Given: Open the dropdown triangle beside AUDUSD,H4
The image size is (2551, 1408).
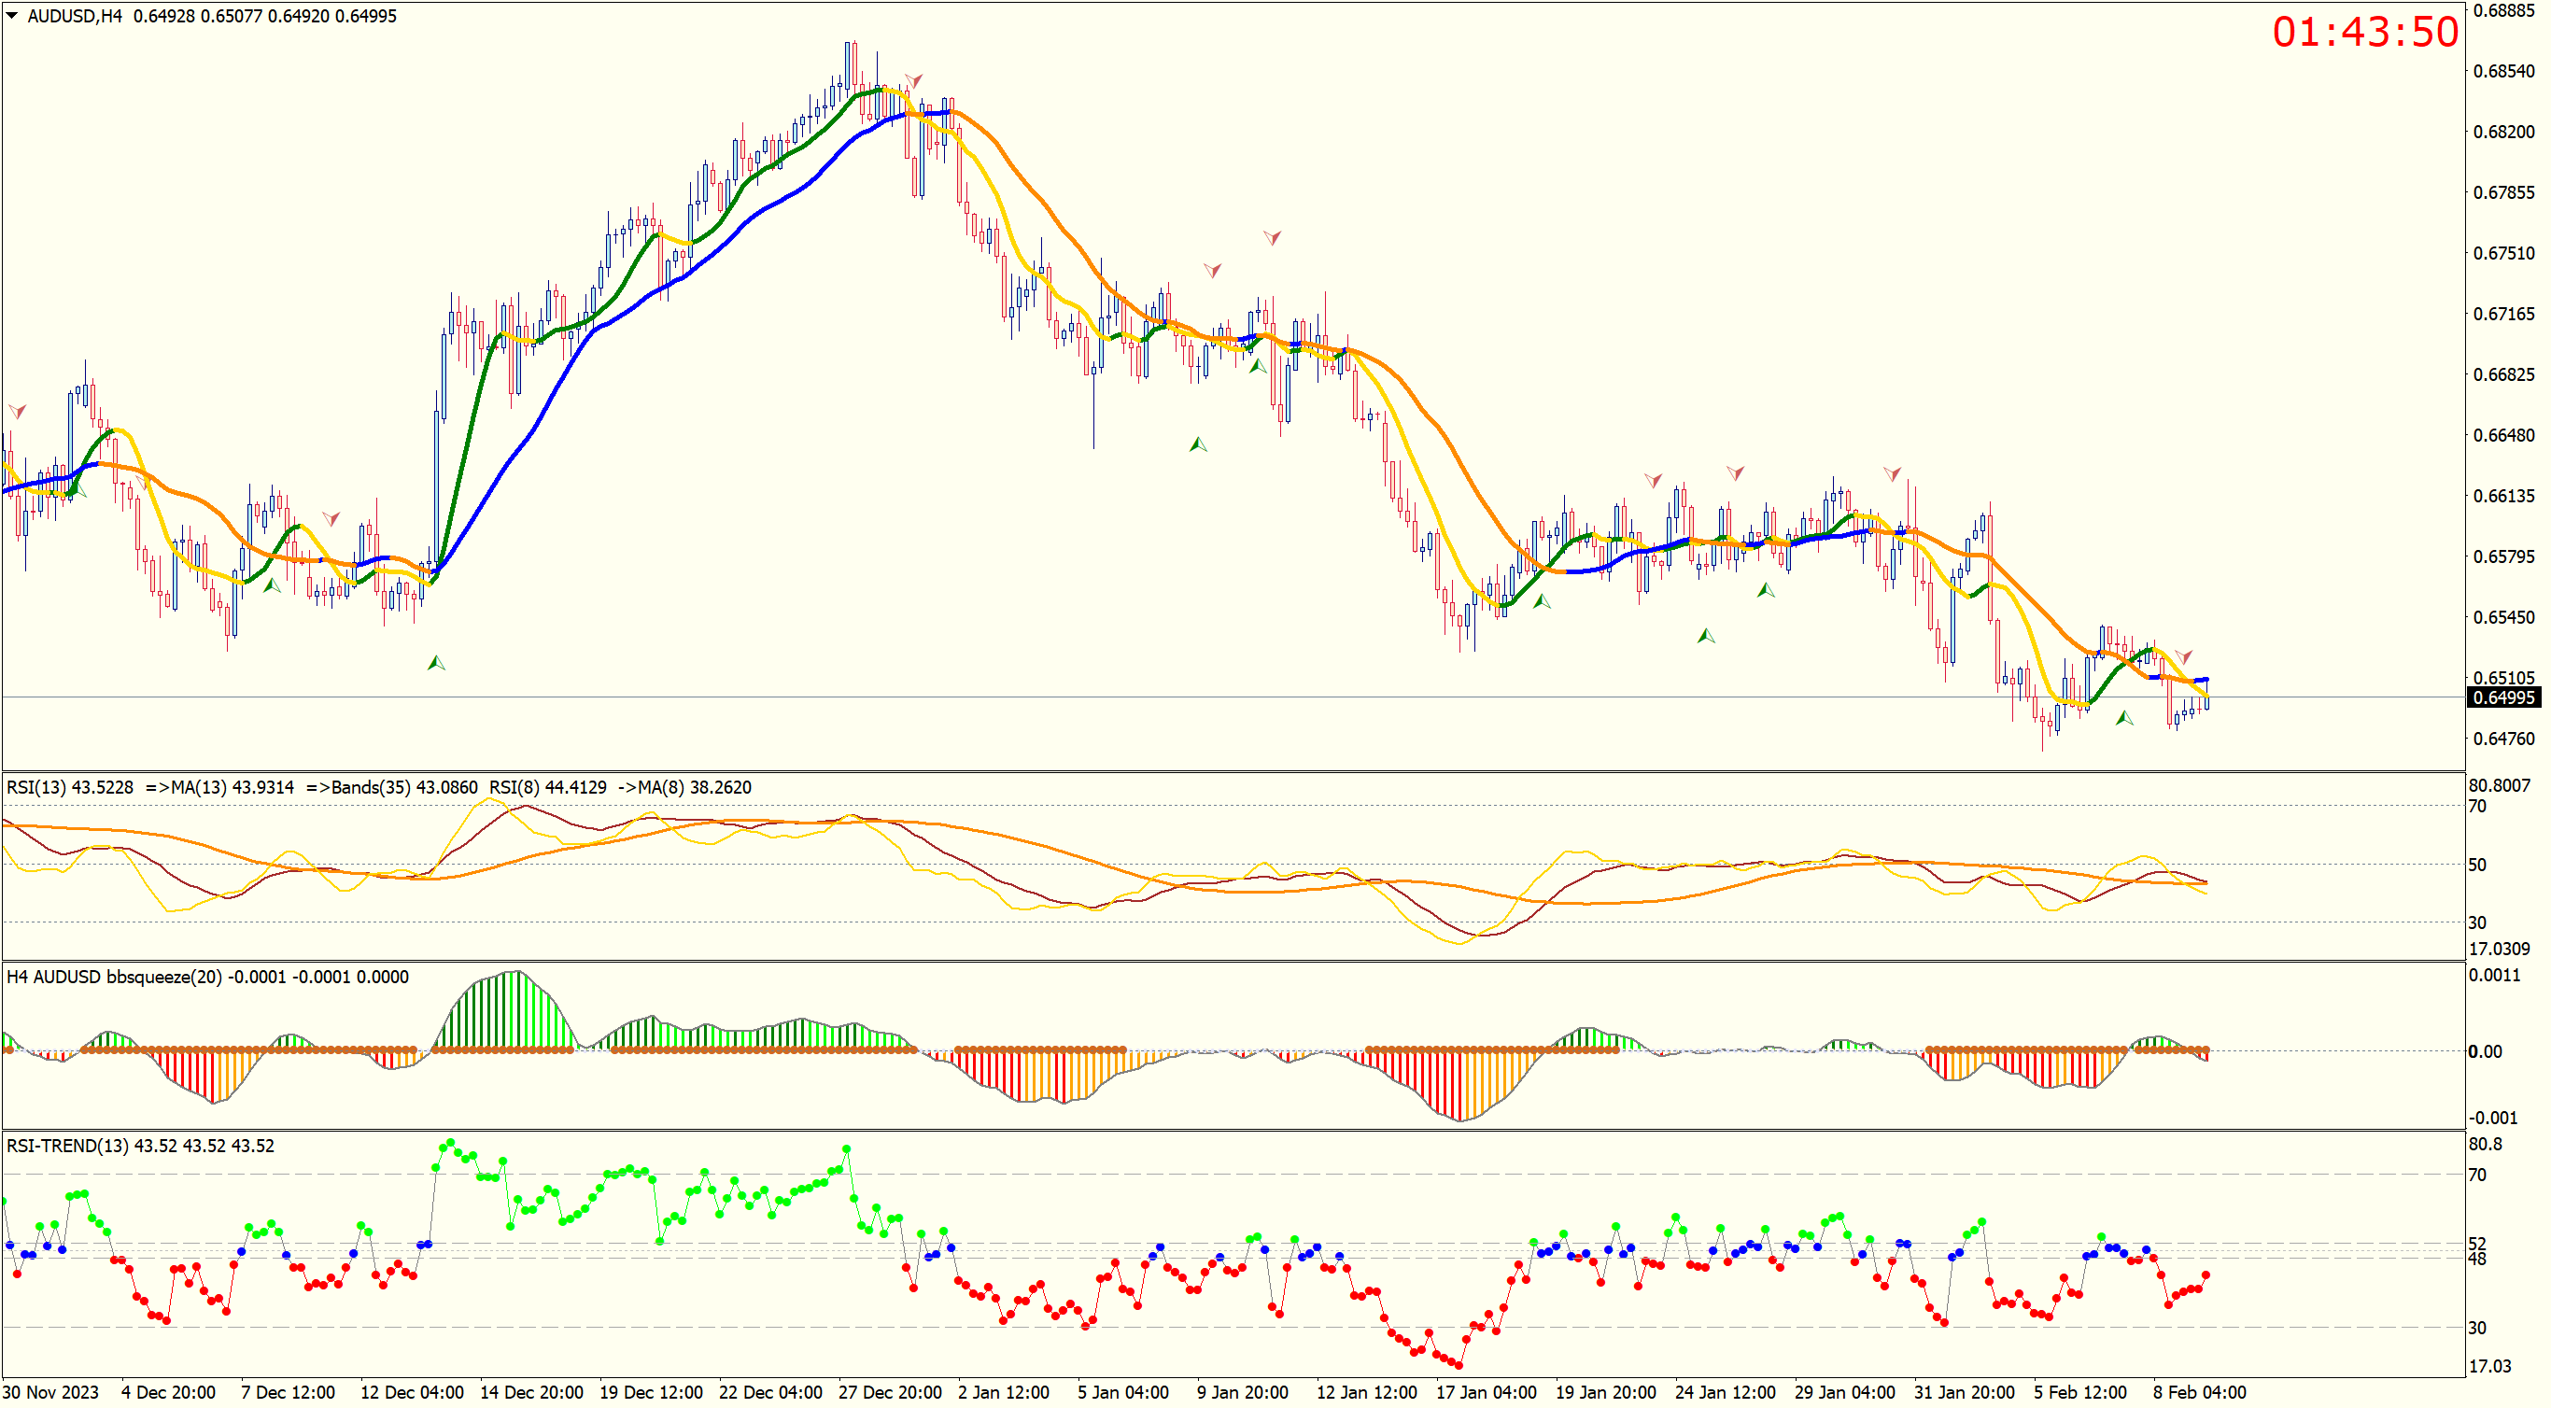Looking at the screenshot, I should tap(12, 16).
